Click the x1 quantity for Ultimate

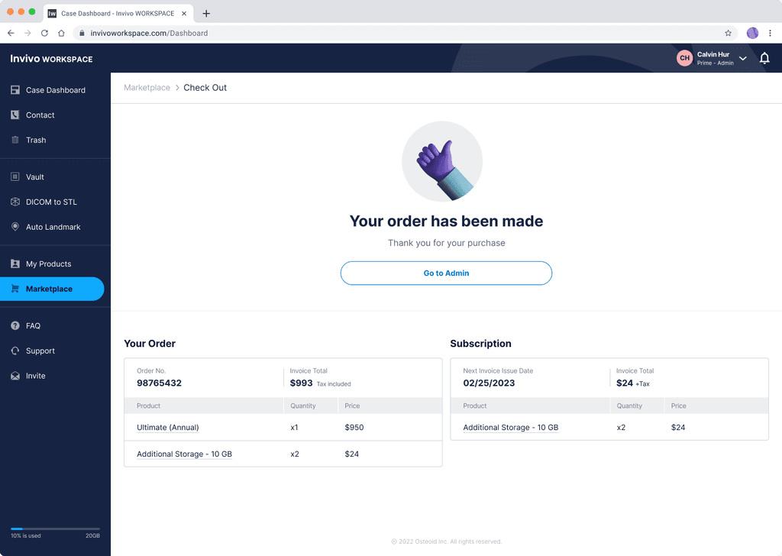294,428
